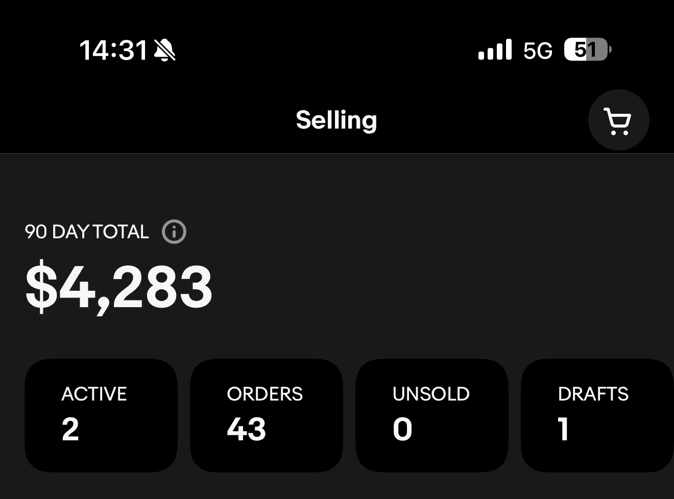Open the Active listings card

coord(101,415)
